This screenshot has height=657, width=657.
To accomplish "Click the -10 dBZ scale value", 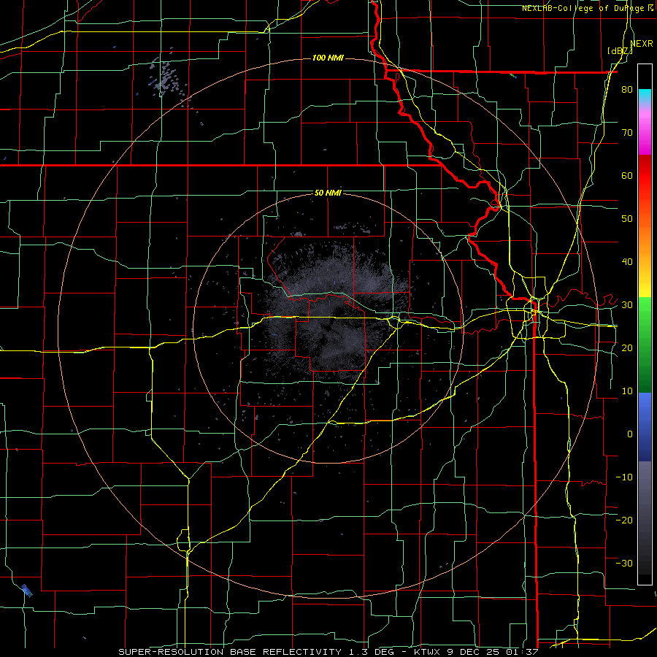I will (x=624, y=477).
